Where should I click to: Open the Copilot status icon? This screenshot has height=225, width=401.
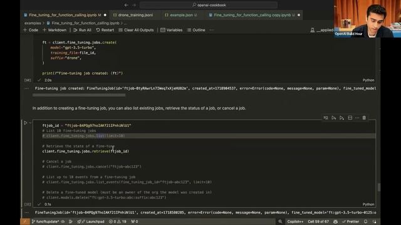pos(335,221)
